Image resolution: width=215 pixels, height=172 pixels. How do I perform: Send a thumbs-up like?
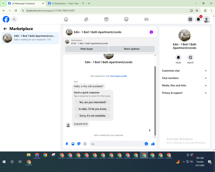(153, 144)
